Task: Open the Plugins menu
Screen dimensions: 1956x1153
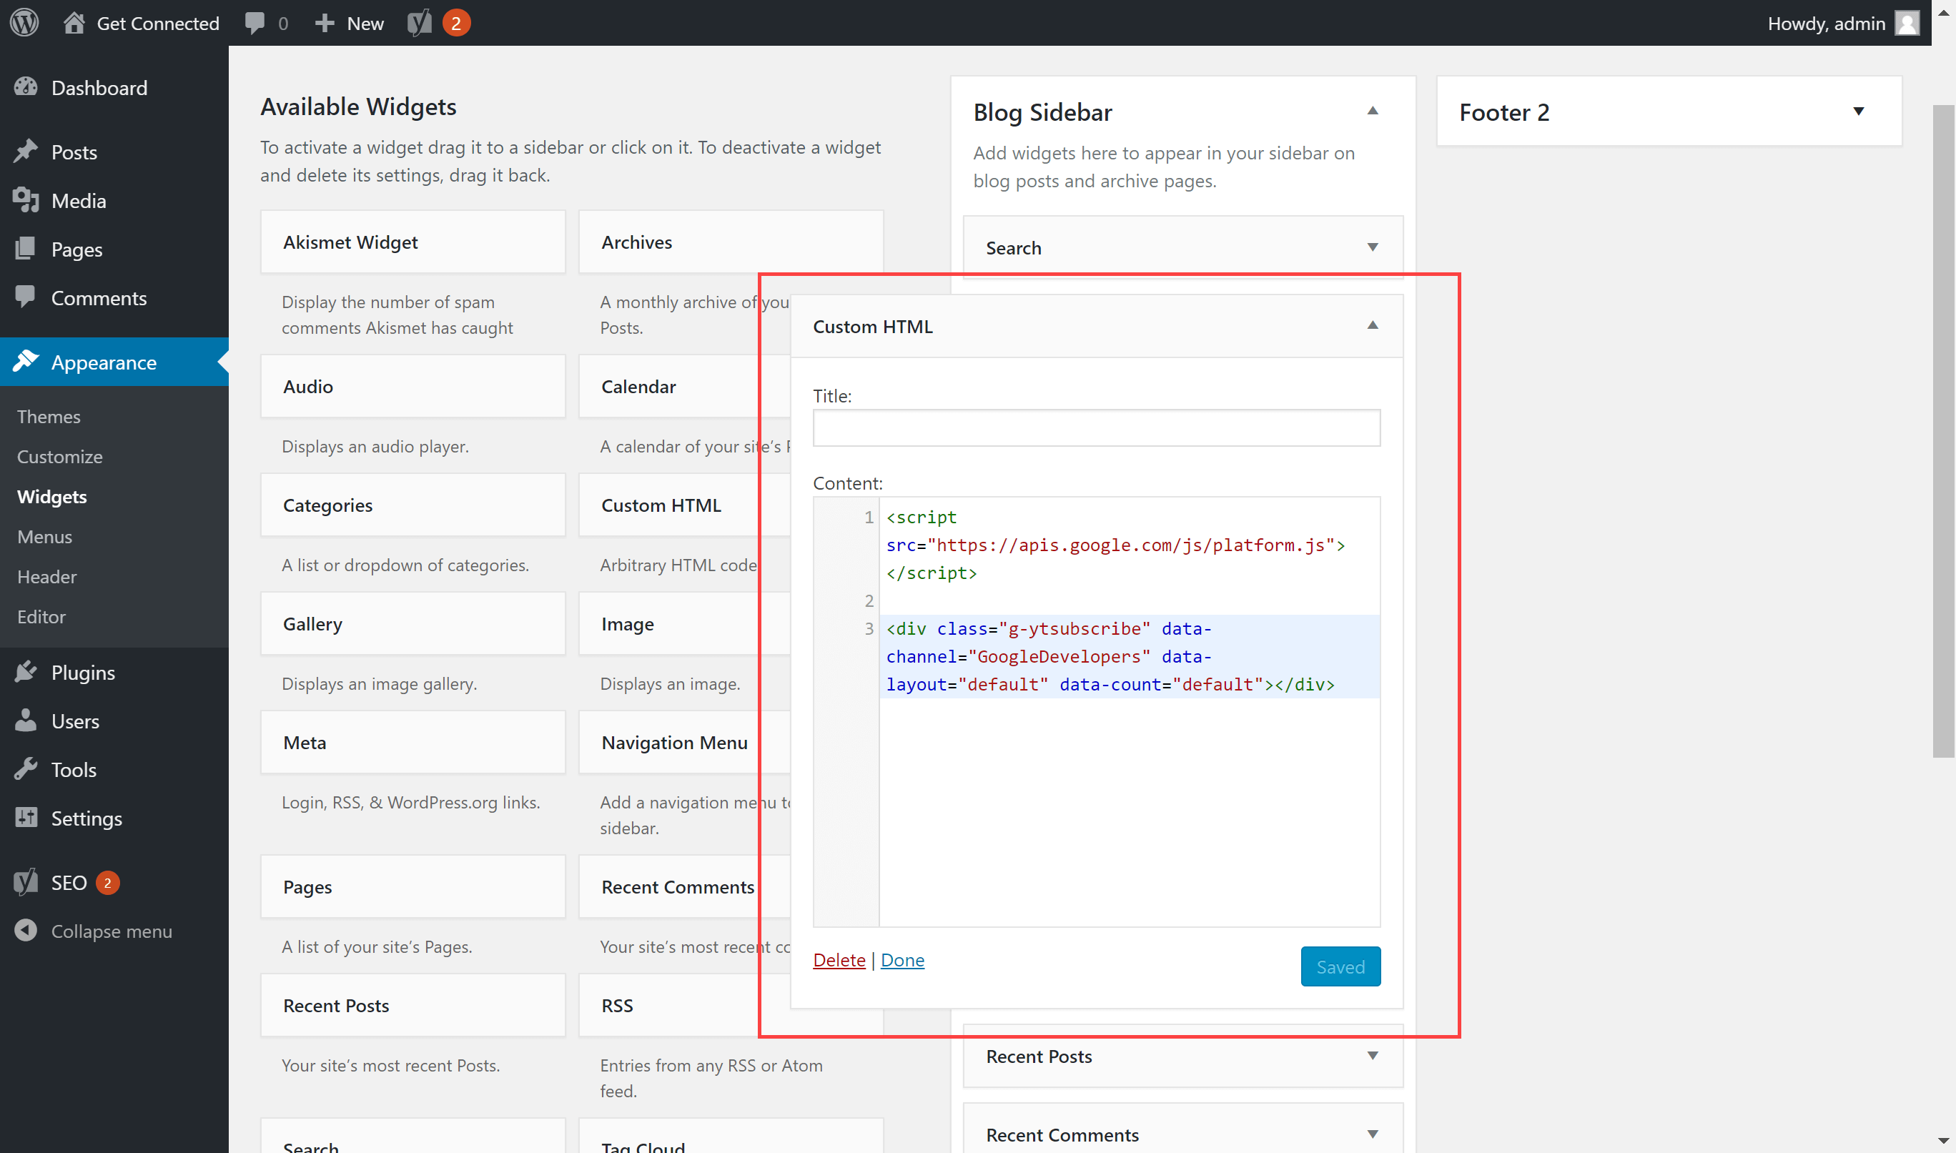Action: [x=114, y=671]
